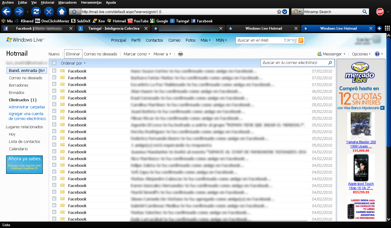Image resolution: width=391 pixels, height=228 pixels.
Task: Open the MSN dropdown menu
Action: [221, 40]
